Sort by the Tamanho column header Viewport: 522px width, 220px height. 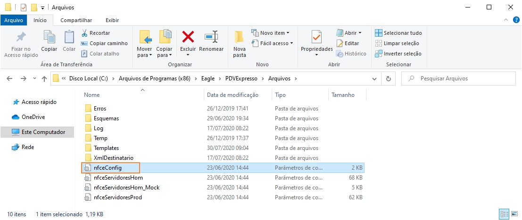coord(343,95)
